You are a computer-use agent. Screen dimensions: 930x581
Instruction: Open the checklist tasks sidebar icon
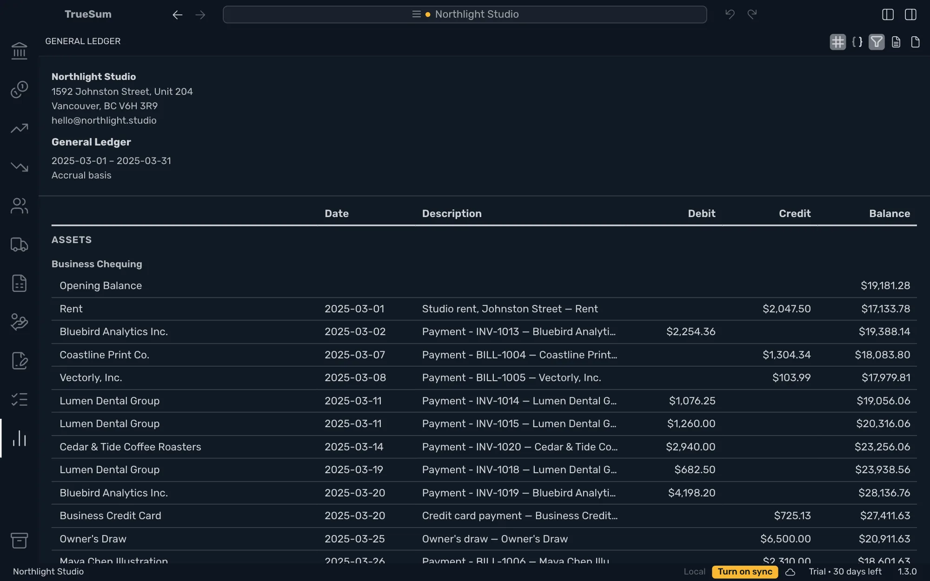(x=19, y=399)
